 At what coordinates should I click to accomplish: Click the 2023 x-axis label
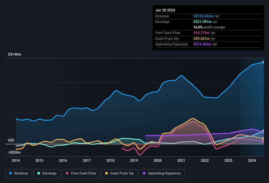pos(228,160)
